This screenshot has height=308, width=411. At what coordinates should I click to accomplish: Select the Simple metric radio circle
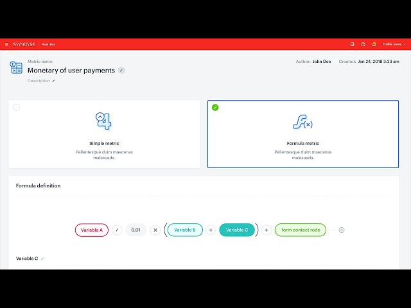(16, 107)
